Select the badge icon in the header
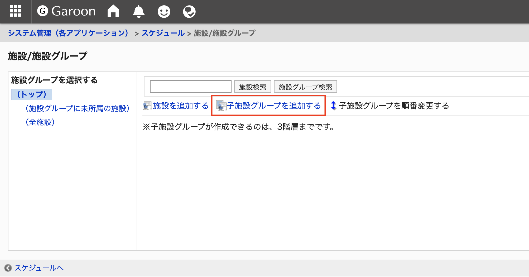Image resolution: width=529 pixels, height=277 pixels. tap(189, 12)
